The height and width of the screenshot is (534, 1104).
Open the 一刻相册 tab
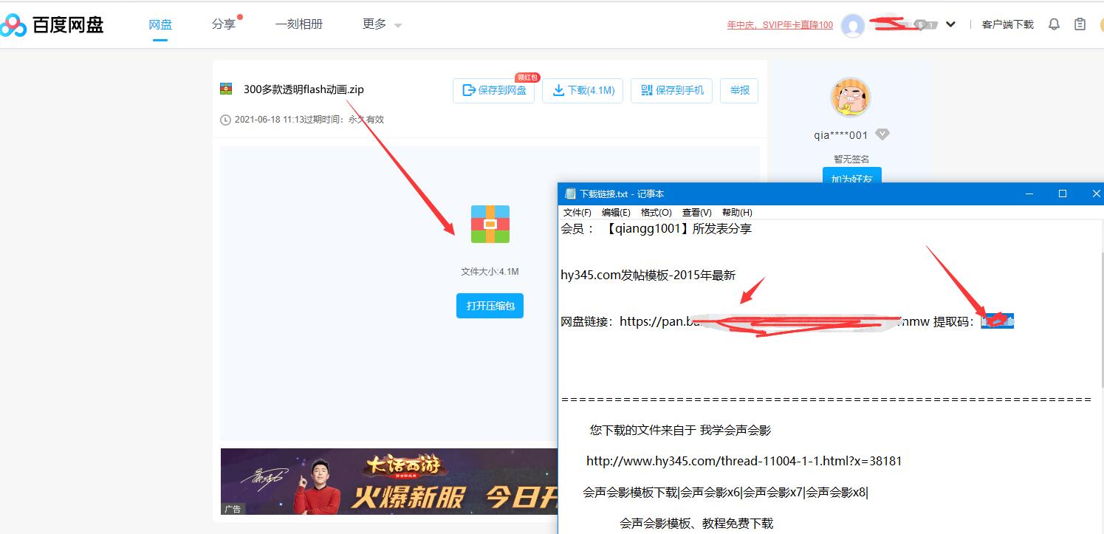[299, 24]
